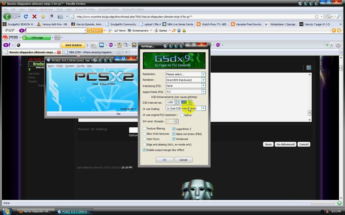Open the Firefox Bookmarks menu

pos(46,10)
